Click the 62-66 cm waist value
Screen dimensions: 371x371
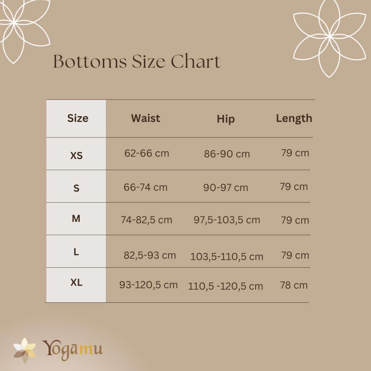[x=147, y=153]
